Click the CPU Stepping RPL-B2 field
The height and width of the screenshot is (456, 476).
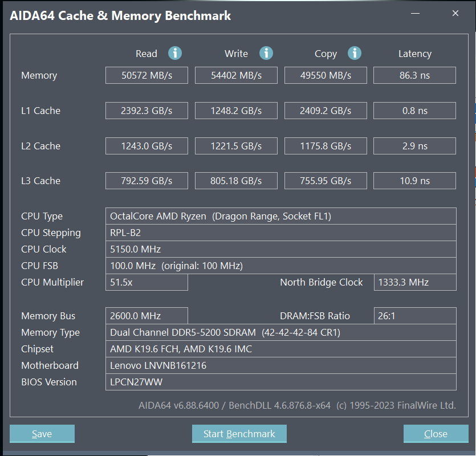click(x=281, y=233)
